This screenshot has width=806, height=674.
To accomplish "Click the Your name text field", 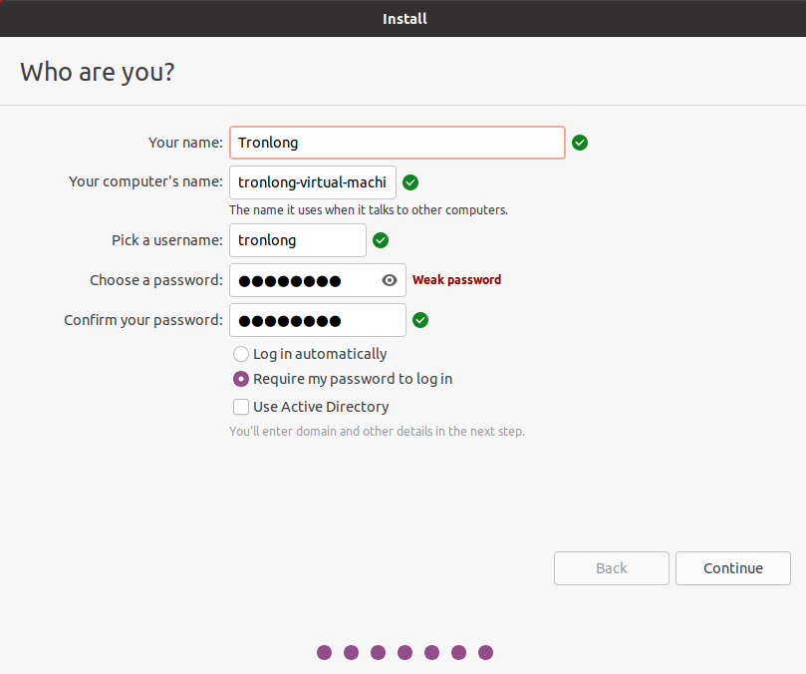I will coord(398,143).
